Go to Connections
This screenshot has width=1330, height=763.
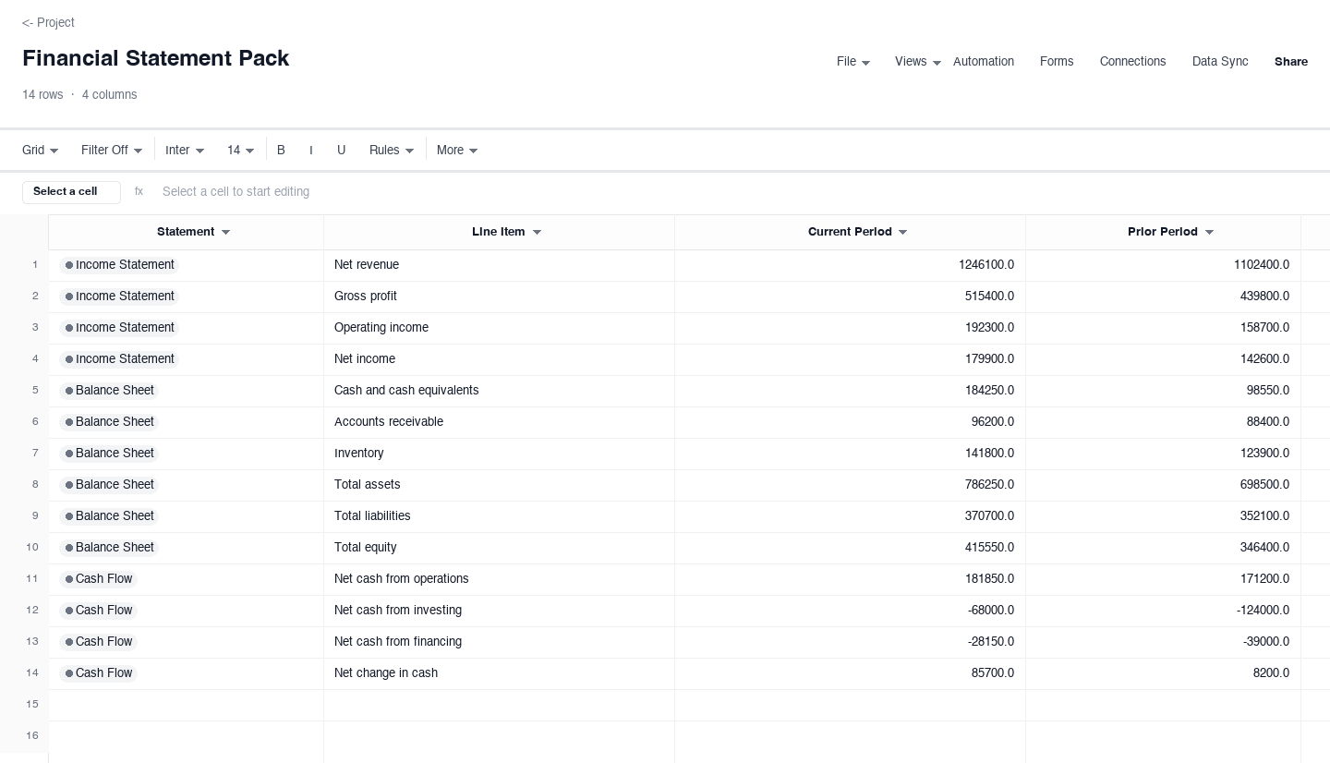tap(1132, 62)
